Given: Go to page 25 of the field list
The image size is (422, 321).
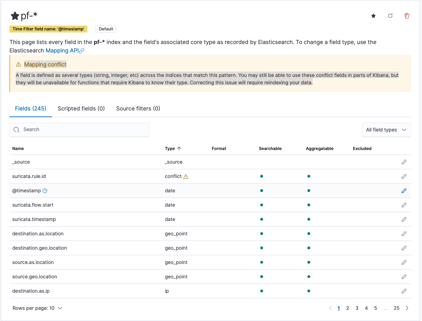Looking at the screenshot, I should (396, 308).
